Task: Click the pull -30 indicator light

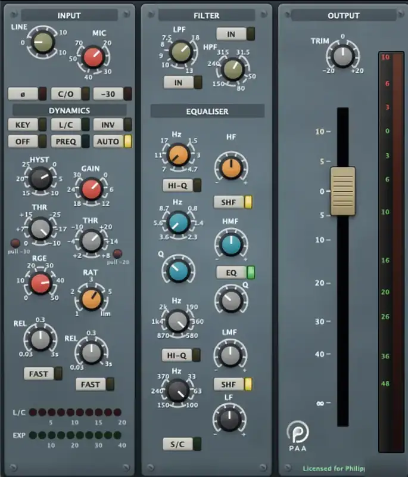Action: tap(15, 243)
